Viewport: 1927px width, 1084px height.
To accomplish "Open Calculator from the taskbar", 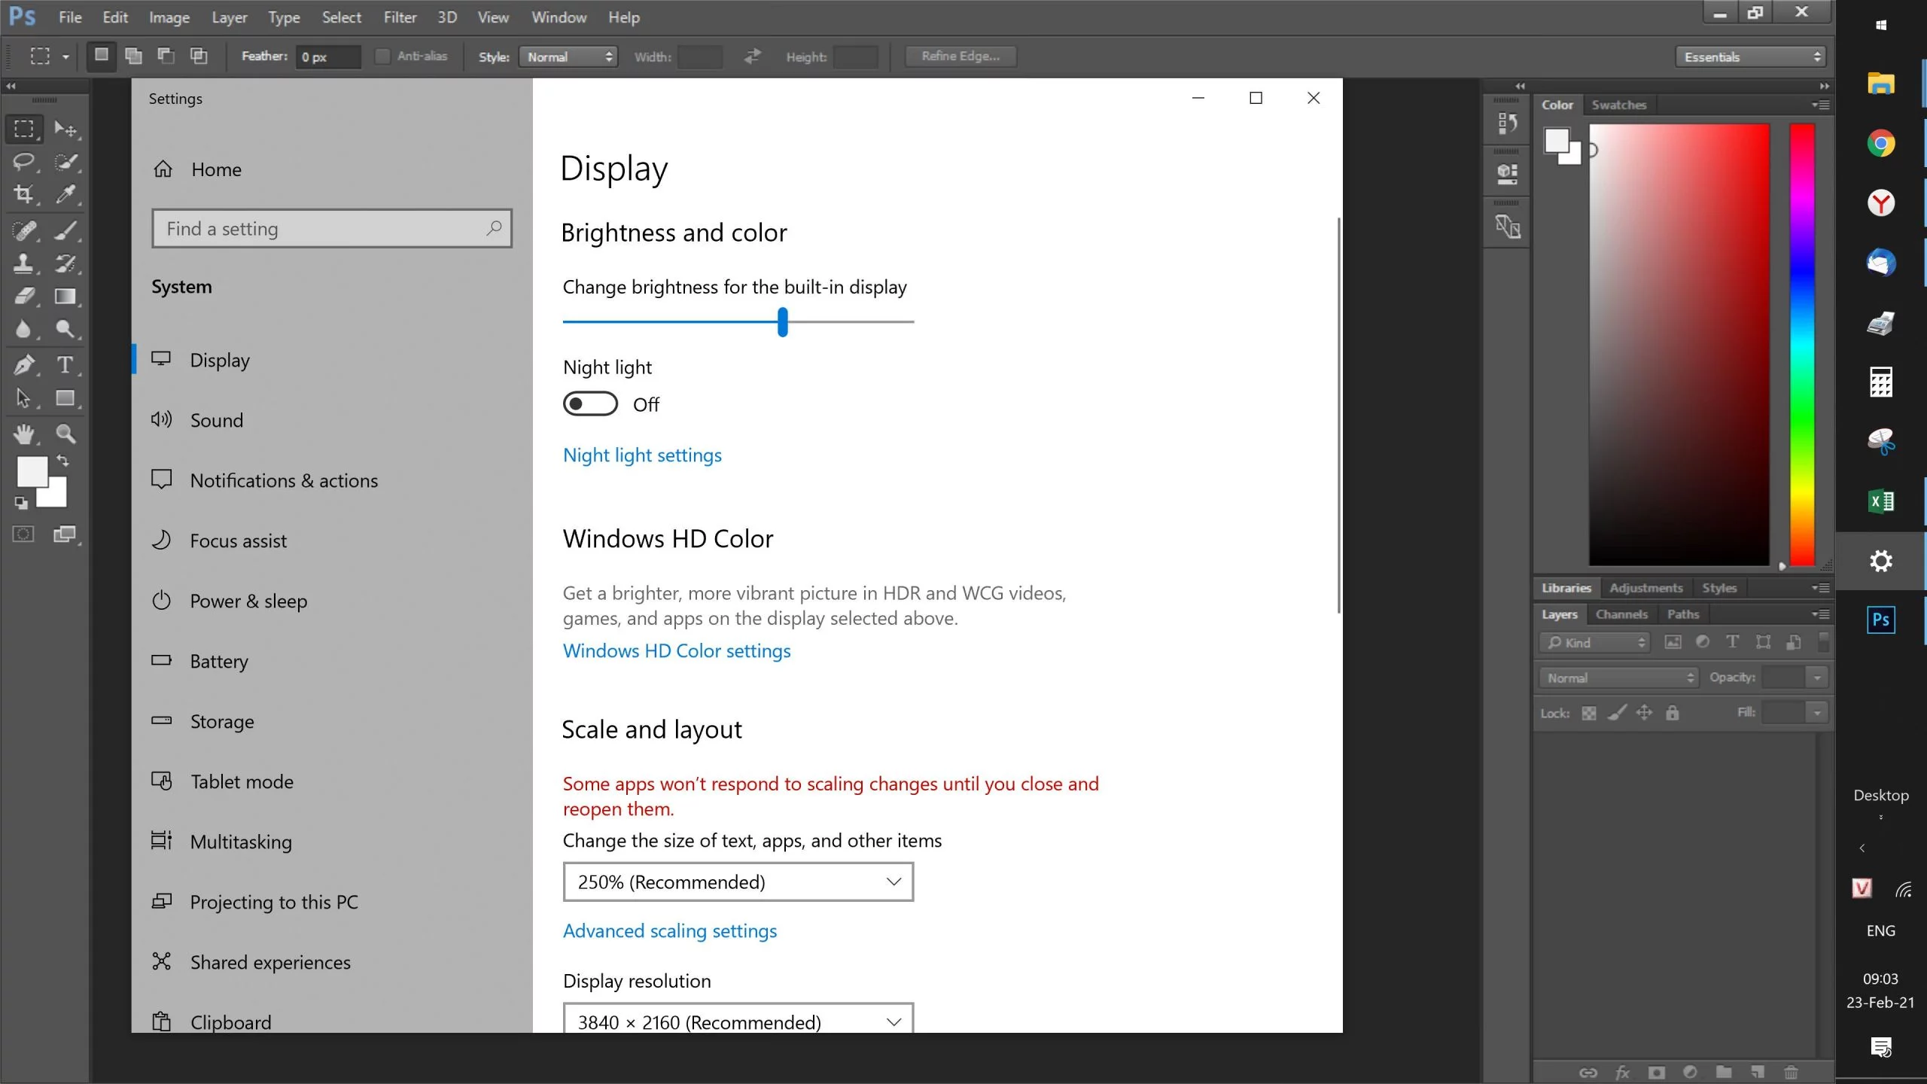I will pyautogui.click(x=1880, y=382).
